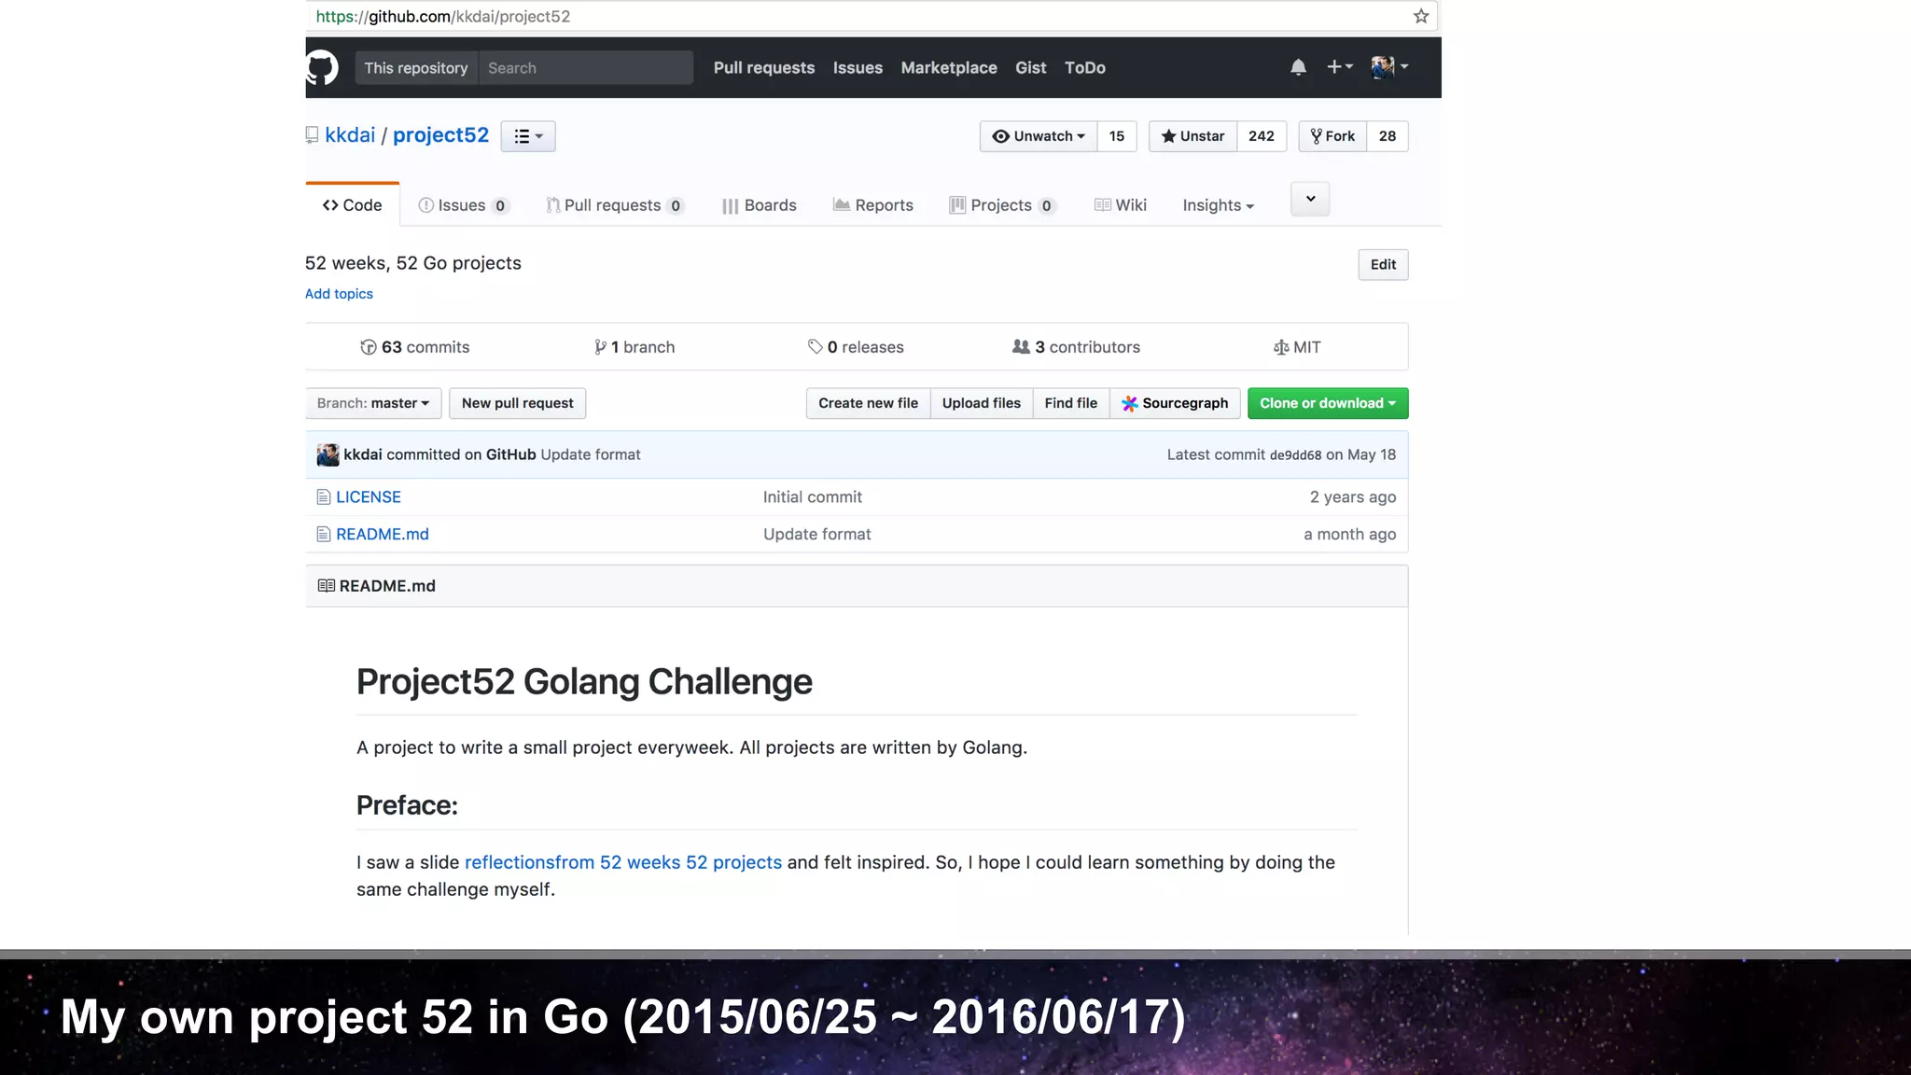This screenshot has height=1075, width=1911.
Task: View the 3 contributors
Action: pyautogui.click(x=1076, y=347)
